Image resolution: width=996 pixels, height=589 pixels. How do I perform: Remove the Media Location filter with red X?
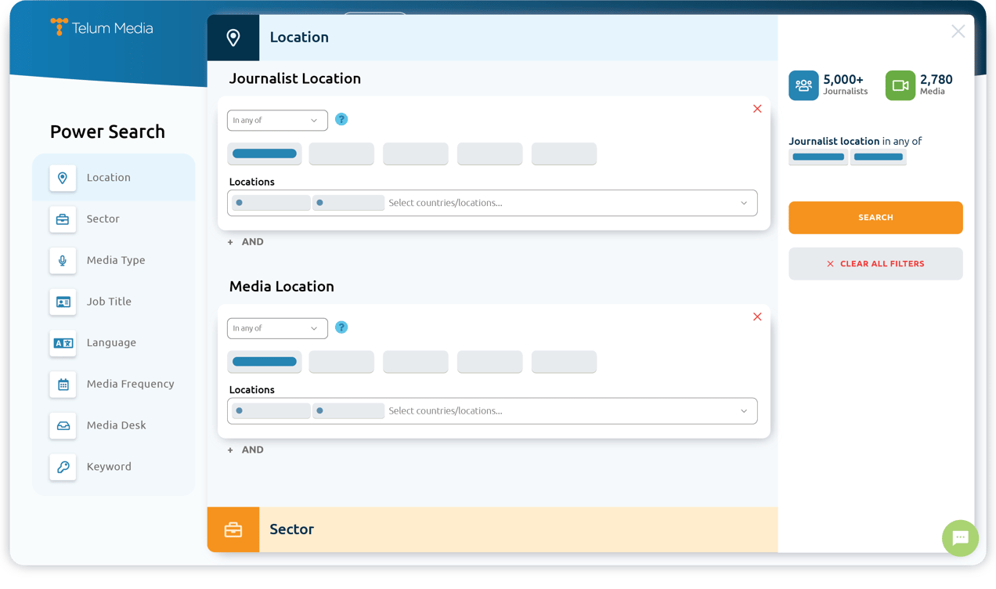pyautogui.click(x=757, y=316)
